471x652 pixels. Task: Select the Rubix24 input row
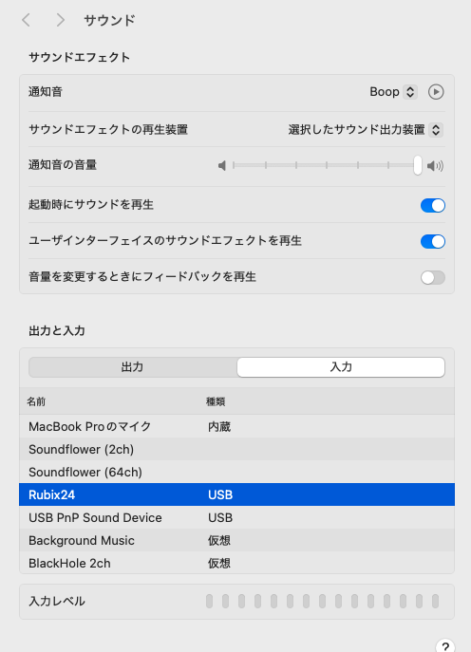(x=236, y=494)
